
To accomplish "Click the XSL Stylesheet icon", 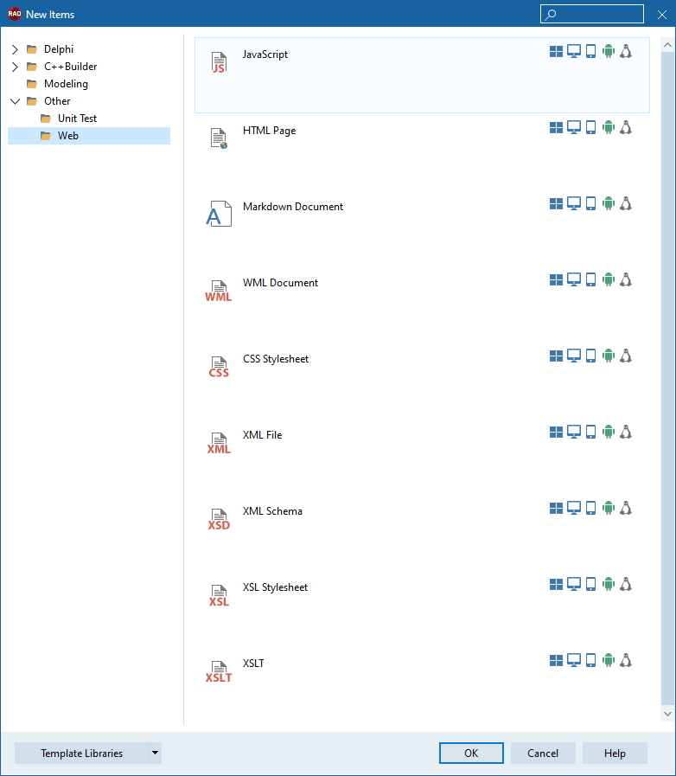I will (219, 595).
